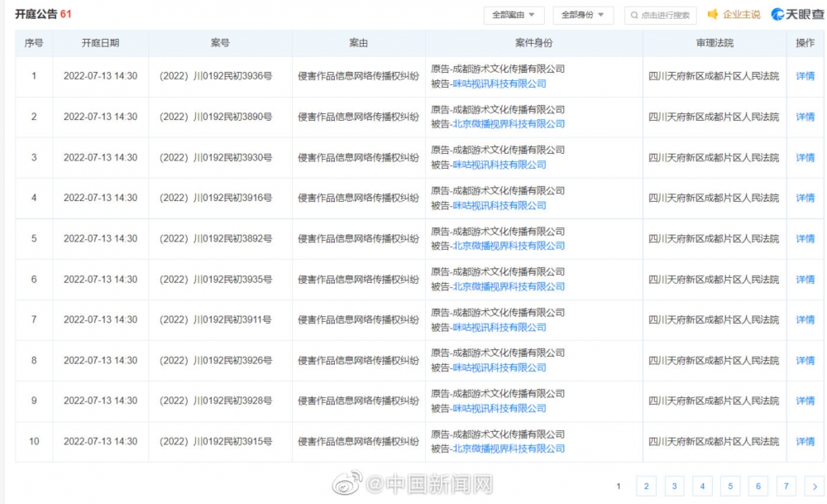Go to page 5 of results
Viewport: 827px width, 504px height.
click(730, 487)
